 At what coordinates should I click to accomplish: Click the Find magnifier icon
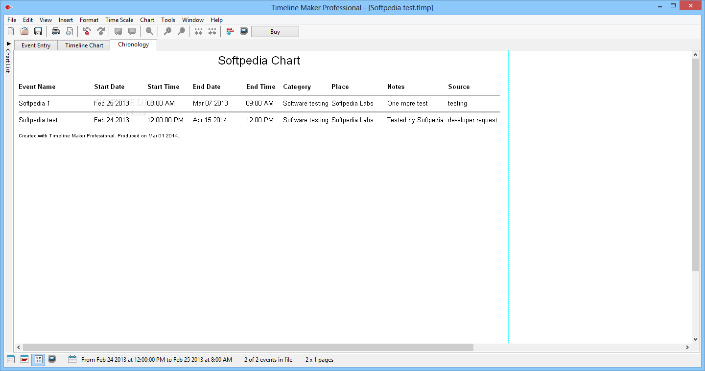tap(149, 31)
